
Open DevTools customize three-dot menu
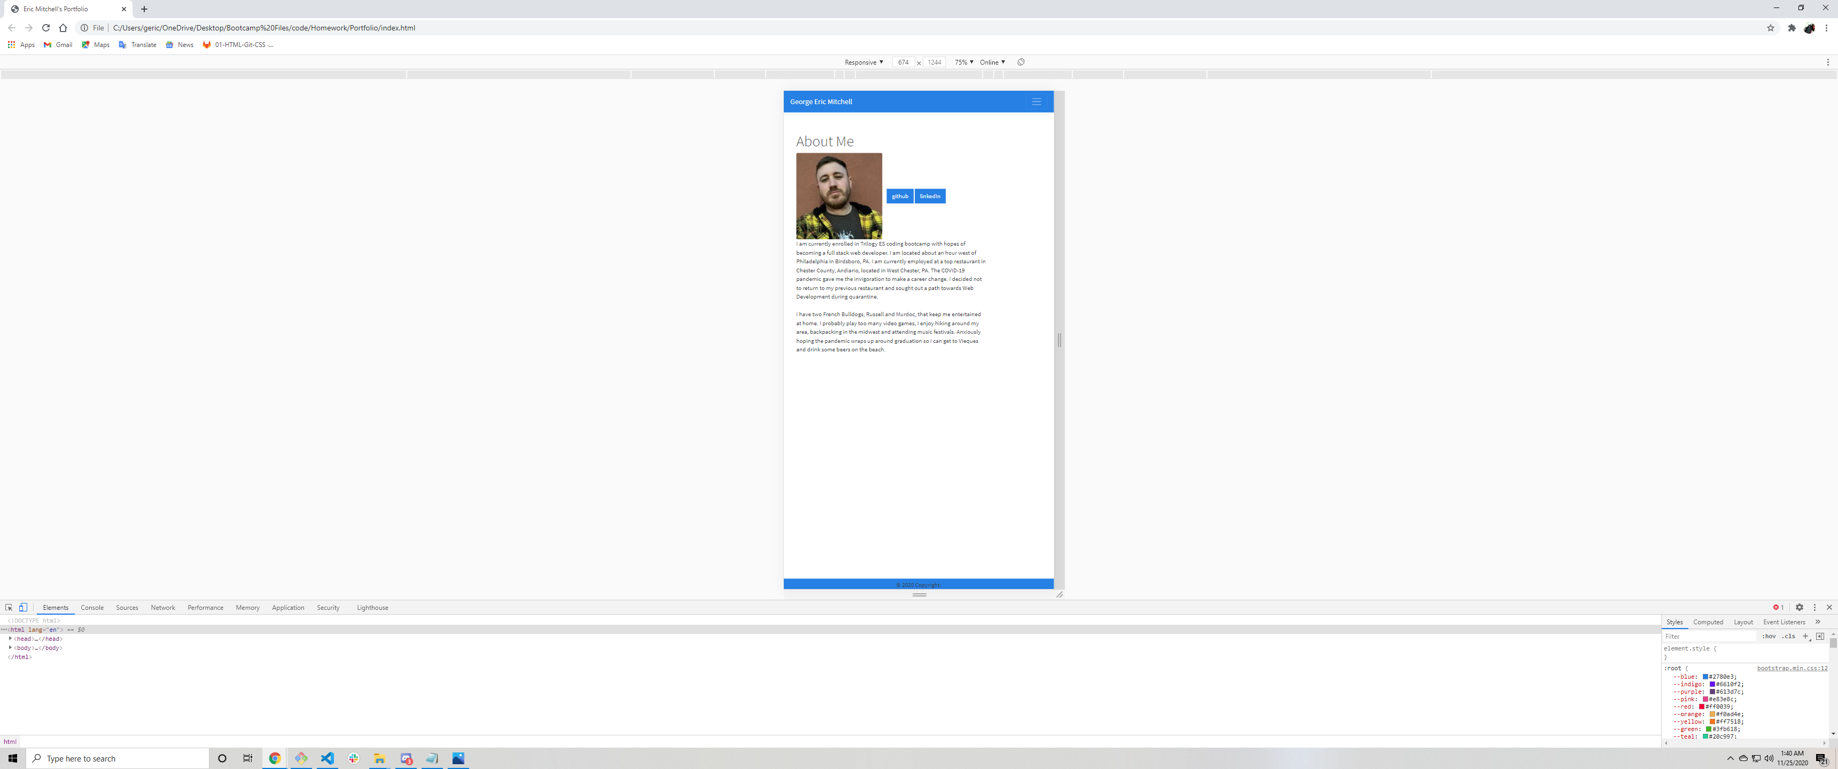point(1814,607)
